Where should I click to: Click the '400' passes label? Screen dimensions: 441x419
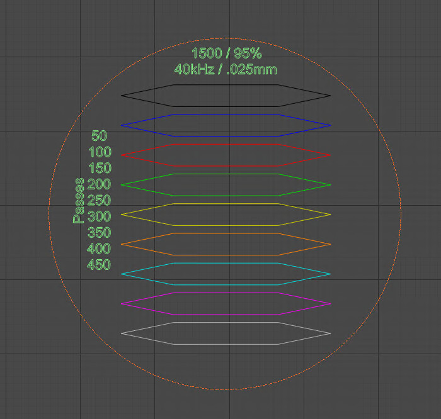point(99,249)
